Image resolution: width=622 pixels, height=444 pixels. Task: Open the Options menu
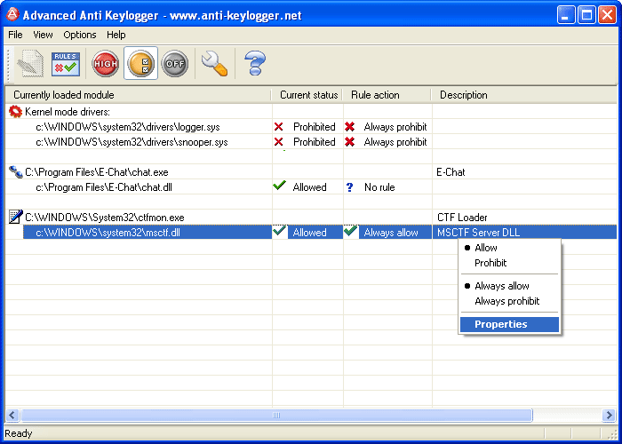(80, 35)
